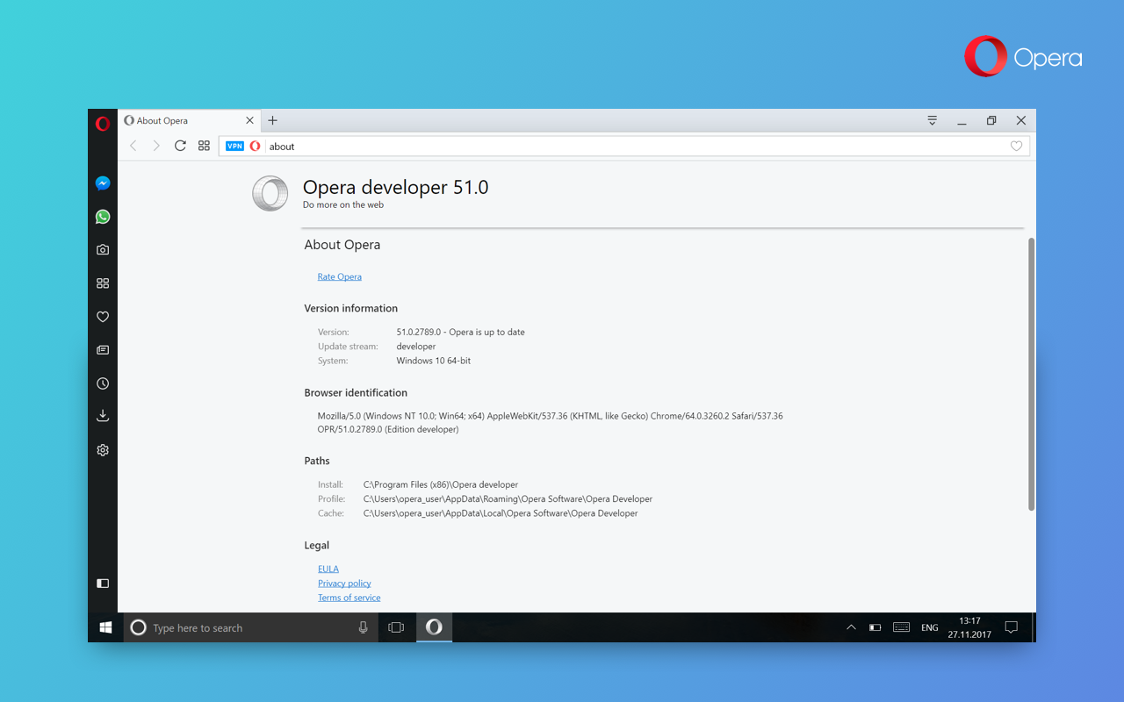Screen dimensions: 1124x702
Task: Open the Opera main menu
Action: point(103,124)
